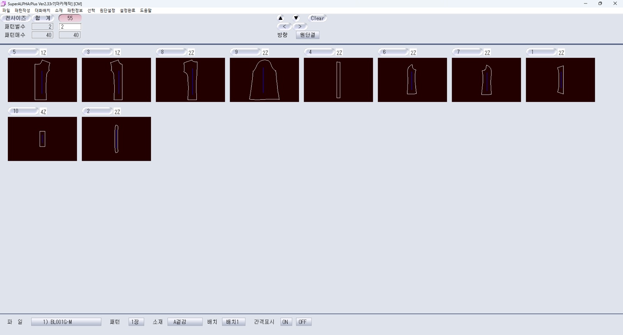Image resolution: width=623 pixels, height=335 pixels.
Task: Click the Clear button
Action: point(317,18)
